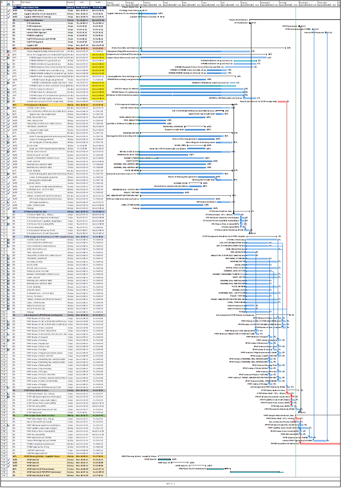Click the Finish column header

98,3
